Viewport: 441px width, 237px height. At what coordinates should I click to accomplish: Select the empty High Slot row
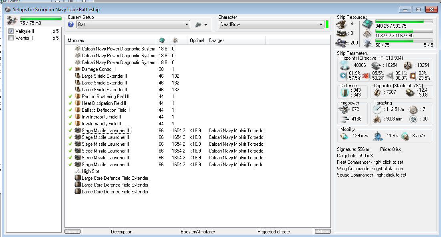(198, 171)
